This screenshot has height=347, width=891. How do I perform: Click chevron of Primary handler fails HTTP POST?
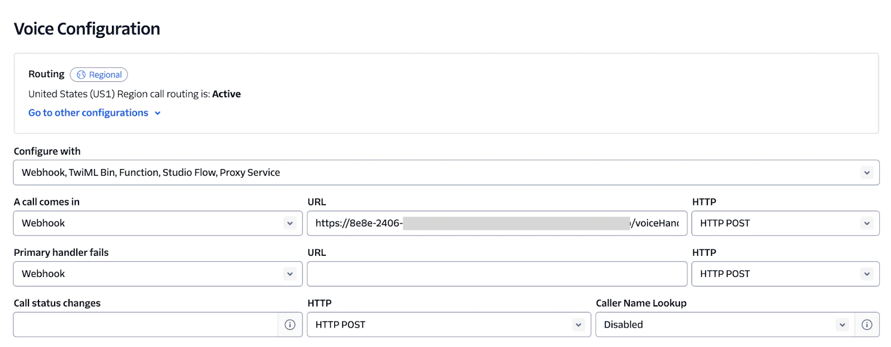pyautogui.click(x=866, y=274)
